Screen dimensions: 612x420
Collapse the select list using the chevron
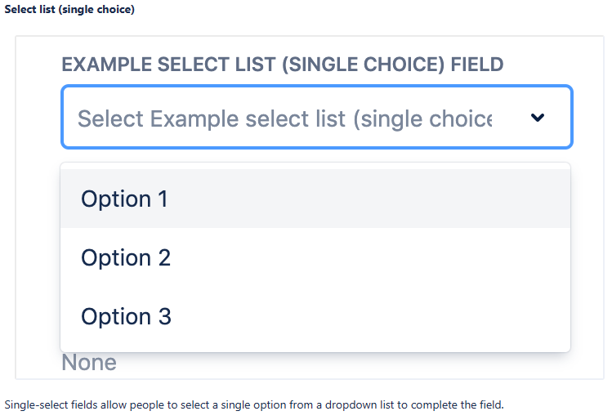pos(537,118)
